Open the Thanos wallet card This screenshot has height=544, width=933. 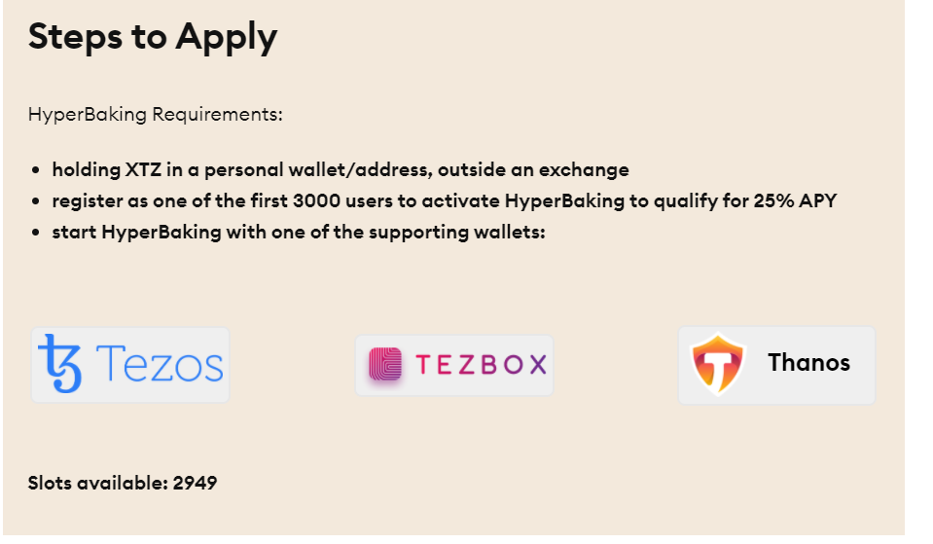tap(777, 365)
